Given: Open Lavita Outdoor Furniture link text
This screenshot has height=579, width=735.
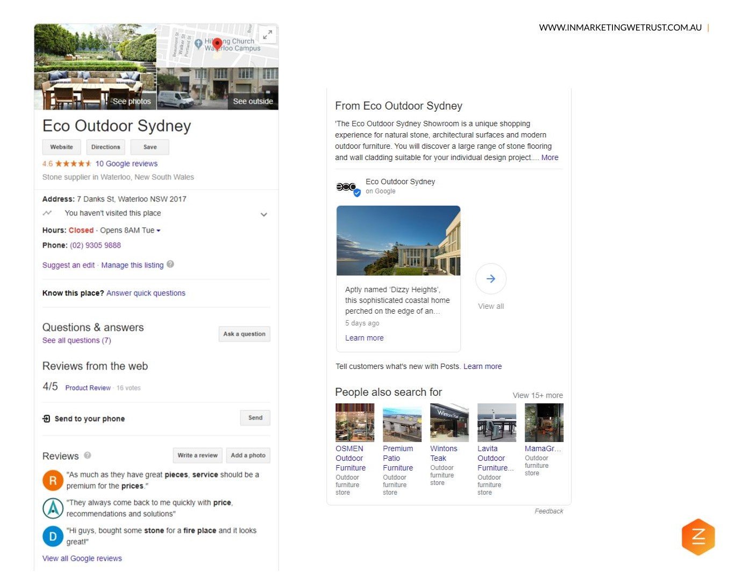Looking at the screenshot, I should (x=495, y=458).
